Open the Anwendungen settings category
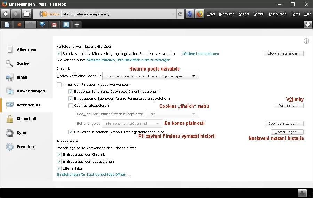The width and height of the screenshot is (313, 198). tap(26, 91)
